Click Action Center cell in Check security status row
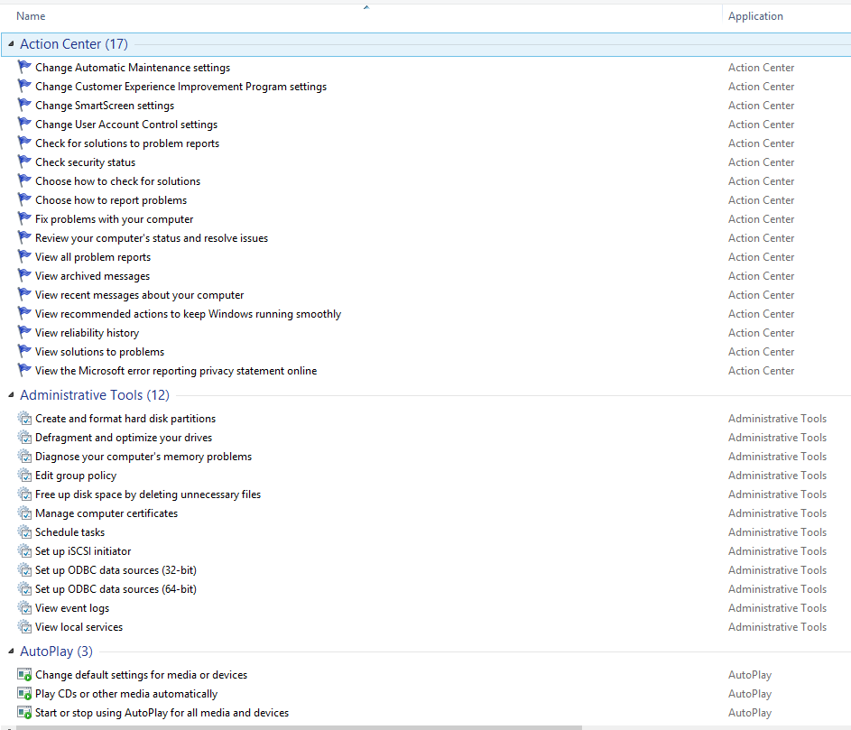 click(761, 162)
